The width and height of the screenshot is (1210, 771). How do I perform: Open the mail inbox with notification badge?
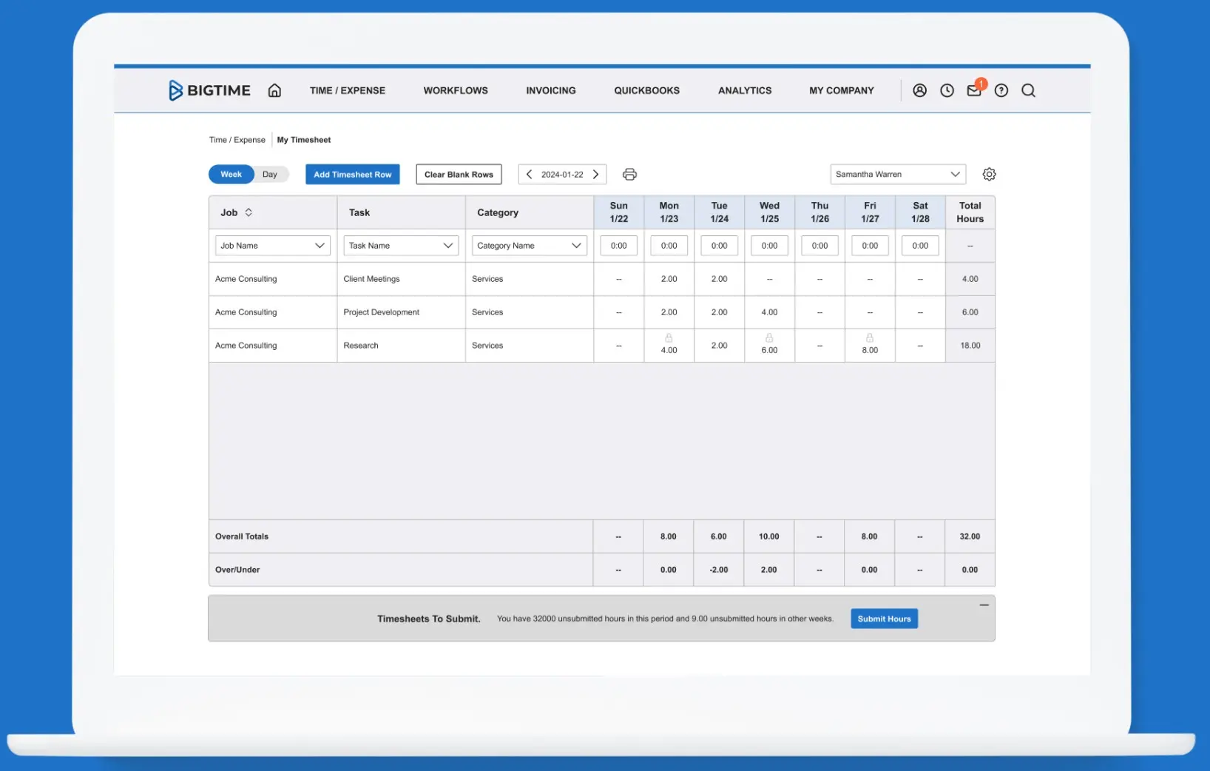point(974,90)
